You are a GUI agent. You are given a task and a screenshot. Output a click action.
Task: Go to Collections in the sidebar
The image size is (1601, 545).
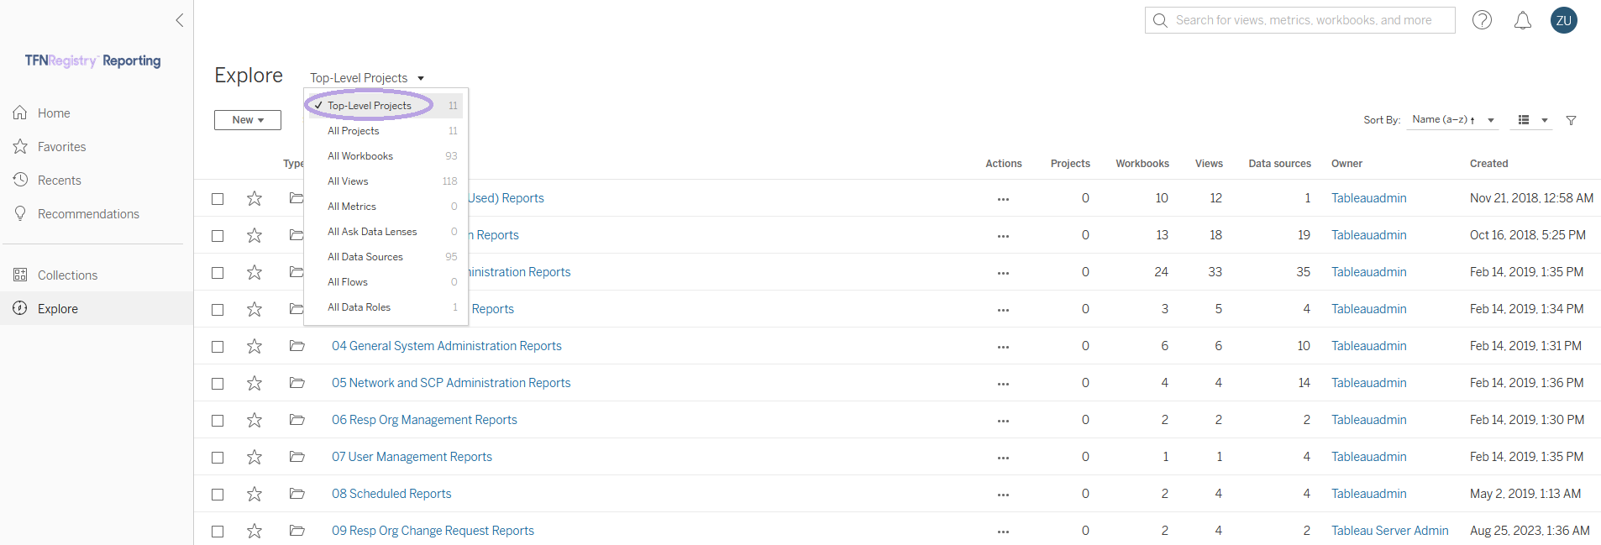point(67,275)
